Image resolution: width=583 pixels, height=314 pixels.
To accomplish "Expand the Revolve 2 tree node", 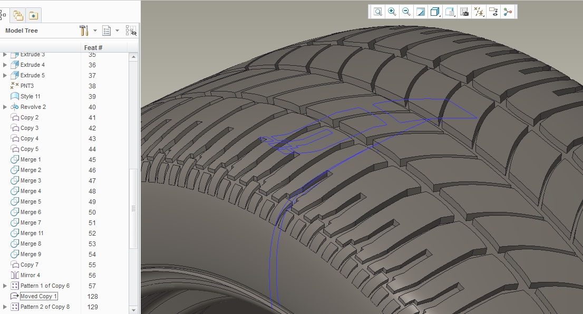I will tap(5, 107).
